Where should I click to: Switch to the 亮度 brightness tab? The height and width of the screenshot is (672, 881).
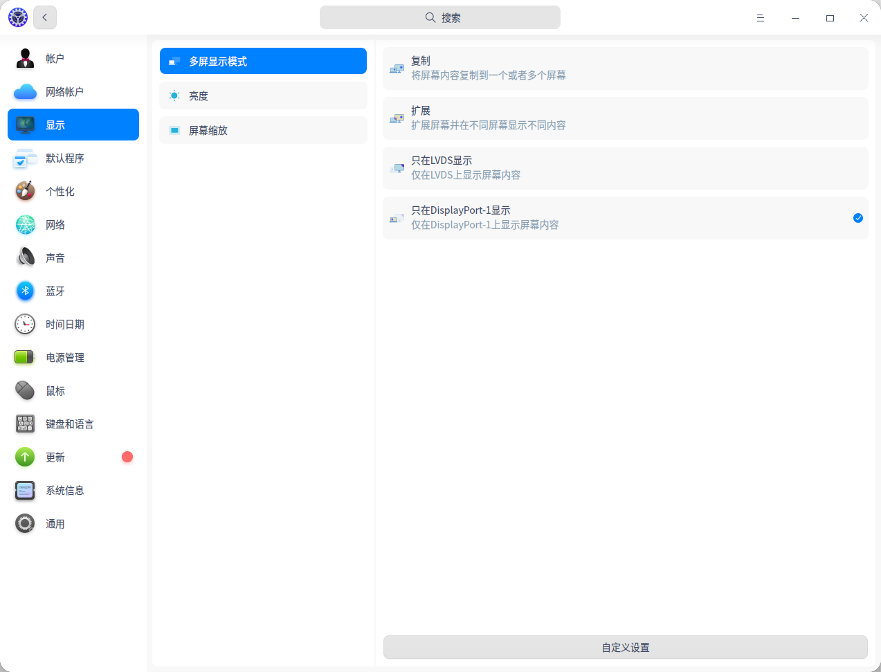(x=263, y=96)
